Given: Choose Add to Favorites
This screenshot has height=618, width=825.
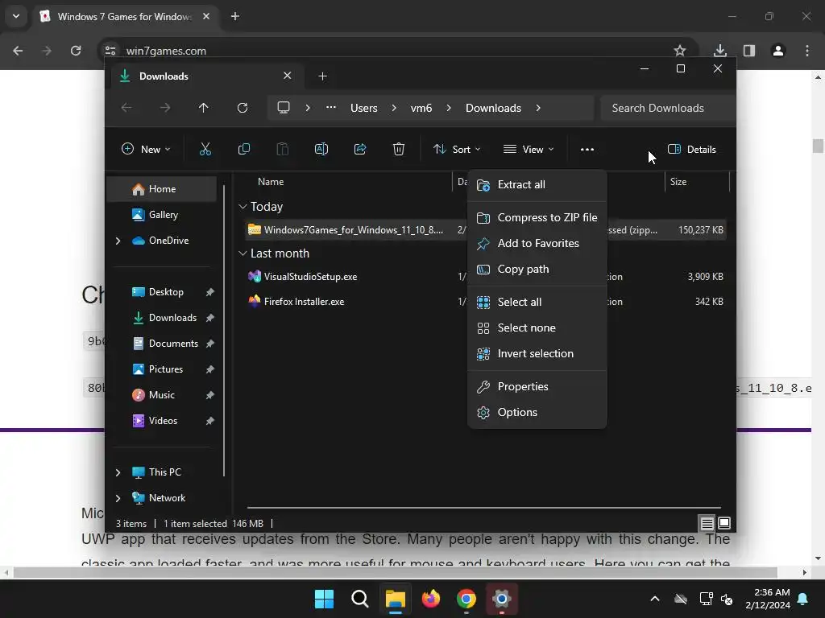Looking at the screenshot, I should pyautogui.click(x=537, y=243).
